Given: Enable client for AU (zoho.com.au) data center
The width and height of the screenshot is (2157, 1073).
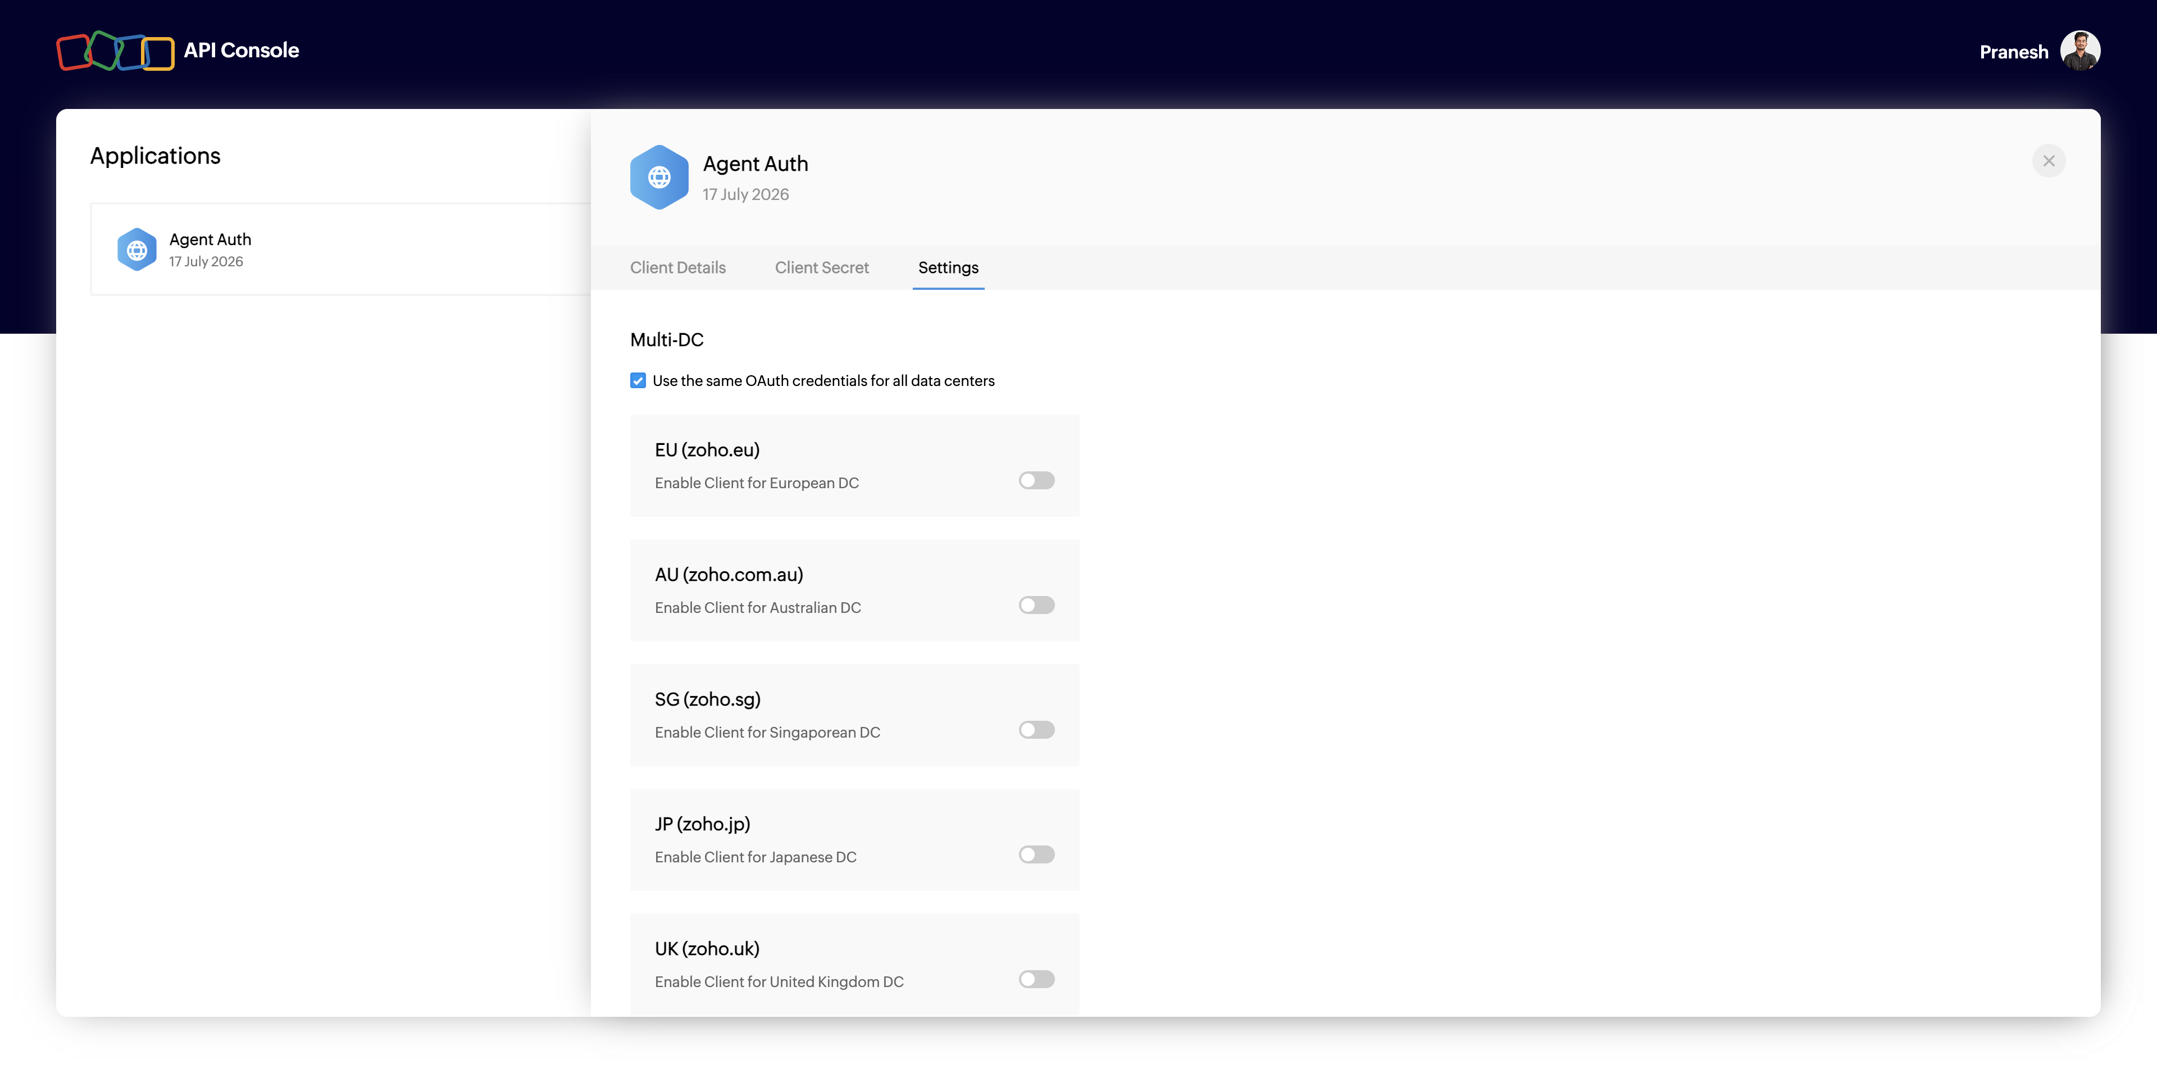Looking at the screenshot, I should pyautogui.click(x=1036, y=605).
